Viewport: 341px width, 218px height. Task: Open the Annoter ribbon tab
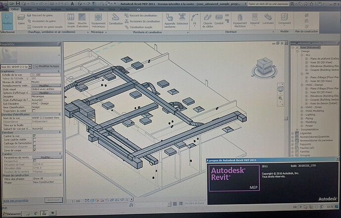point(42,9)
